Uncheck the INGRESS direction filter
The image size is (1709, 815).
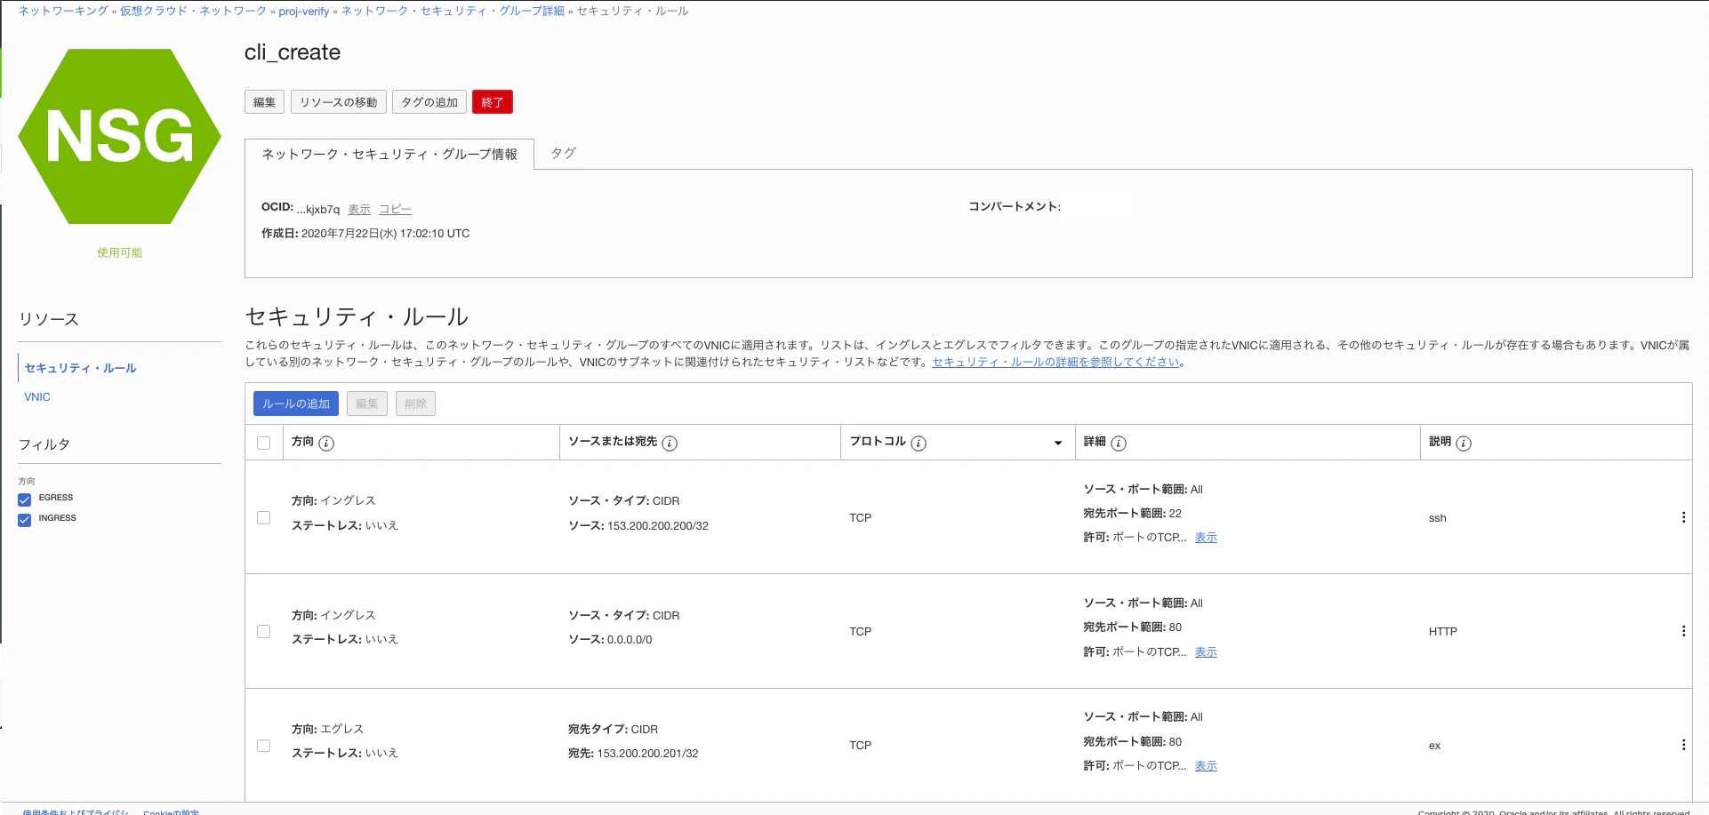pos(24,520)
